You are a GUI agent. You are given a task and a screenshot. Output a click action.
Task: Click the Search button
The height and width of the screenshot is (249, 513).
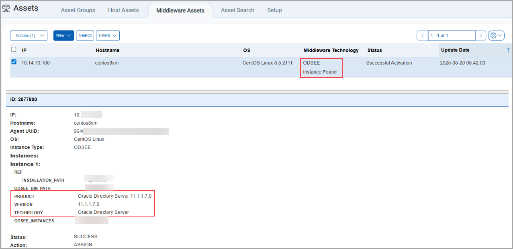tap(85, 36)
